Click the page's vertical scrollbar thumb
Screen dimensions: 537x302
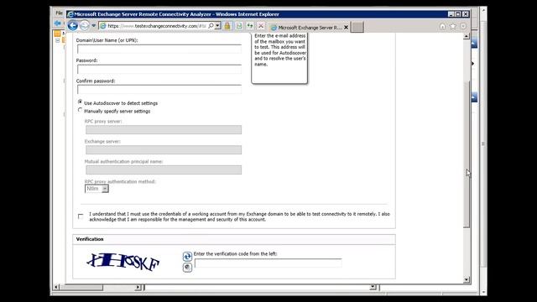click(467, 154)
